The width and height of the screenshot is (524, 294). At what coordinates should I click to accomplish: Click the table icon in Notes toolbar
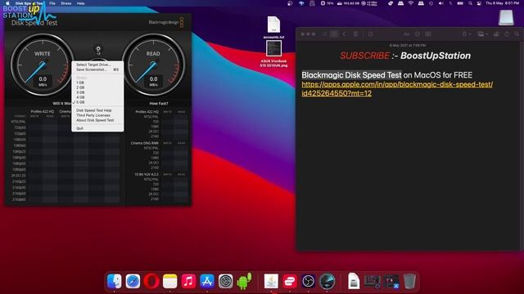(x=428, y=34)
